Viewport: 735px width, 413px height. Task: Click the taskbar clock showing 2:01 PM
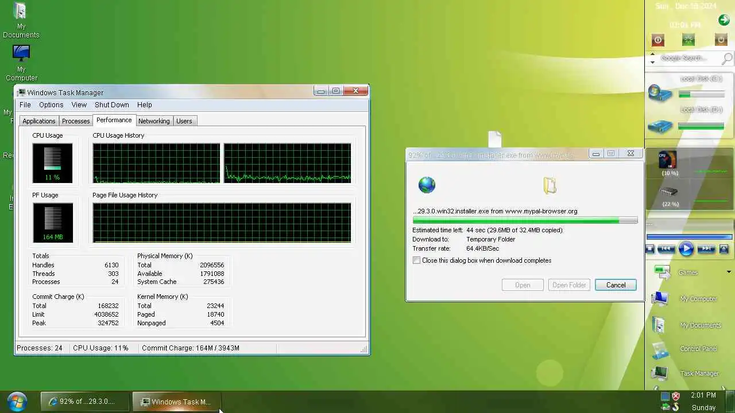[x=703, y=395]
